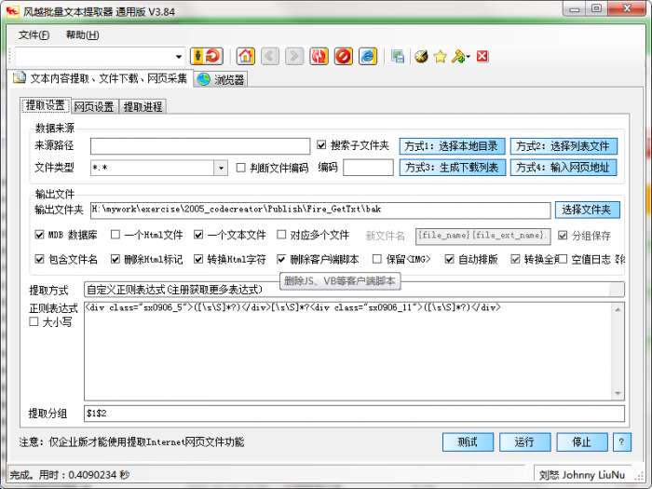This screenshot has width=652, height=489.
Task: Click the Forward arrow toolbar icon
Action: click(294, 56)
